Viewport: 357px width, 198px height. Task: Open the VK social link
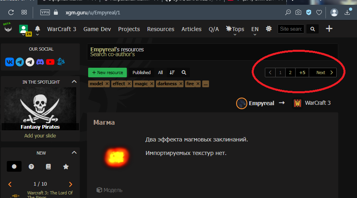tap(10, 62)
